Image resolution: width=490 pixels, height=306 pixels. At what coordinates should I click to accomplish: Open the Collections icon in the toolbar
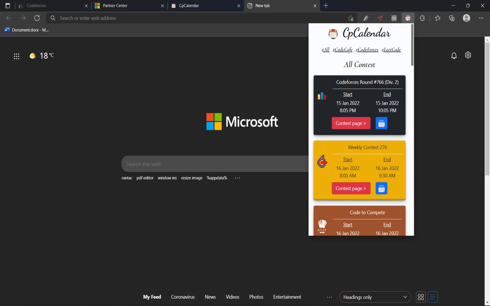tap(452, 18)
